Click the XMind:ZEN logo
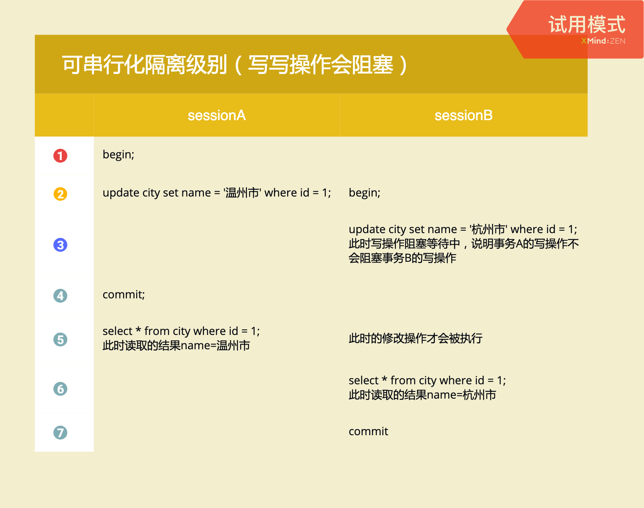644x508 pixels. coord(603,40)
